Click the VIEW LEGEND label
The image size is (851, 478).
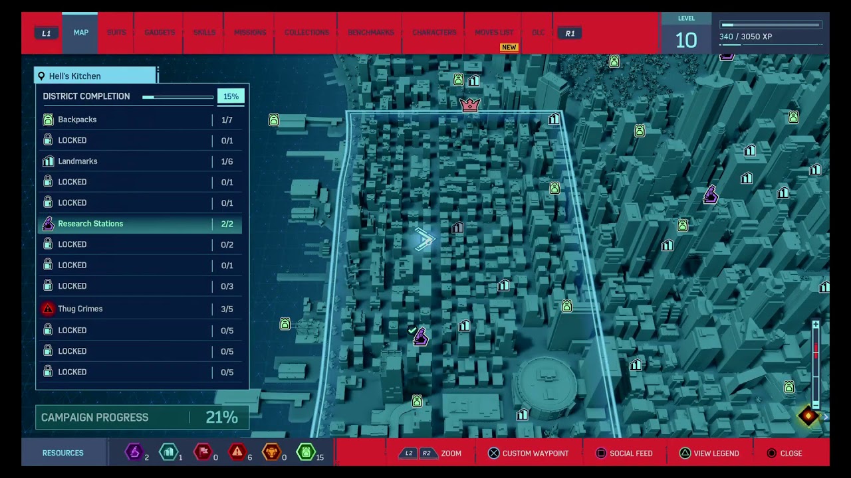click(x=716, y=453)
